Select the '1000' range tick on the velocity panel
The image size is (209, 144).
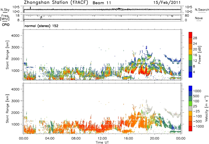click(15, 124)
